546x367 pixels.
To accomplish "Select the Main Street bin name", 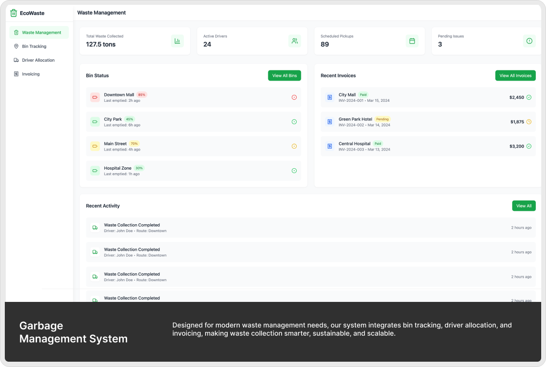I will 115,144.
